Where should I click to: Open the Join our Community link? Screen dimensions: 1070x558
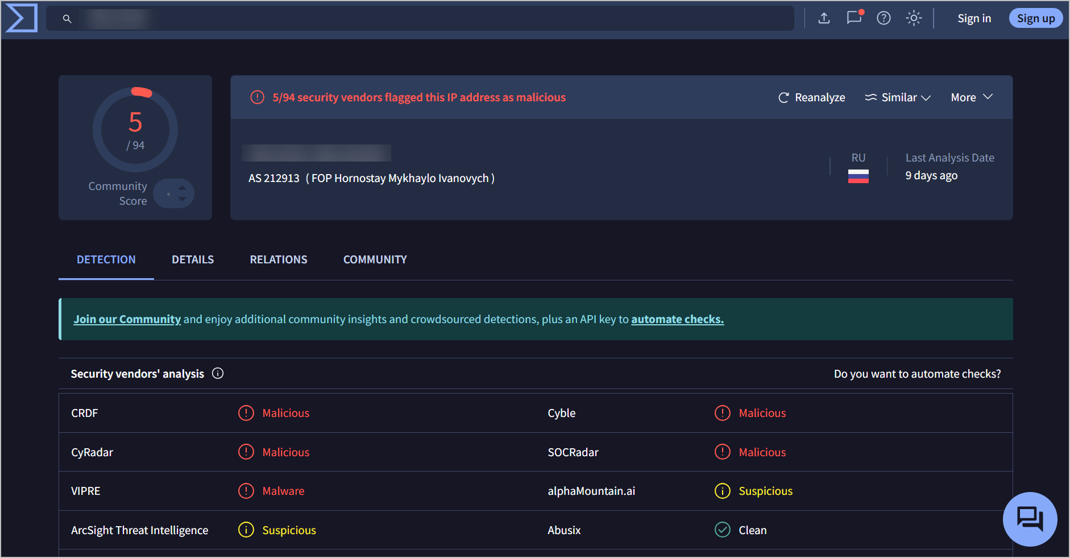click(127, 319)
